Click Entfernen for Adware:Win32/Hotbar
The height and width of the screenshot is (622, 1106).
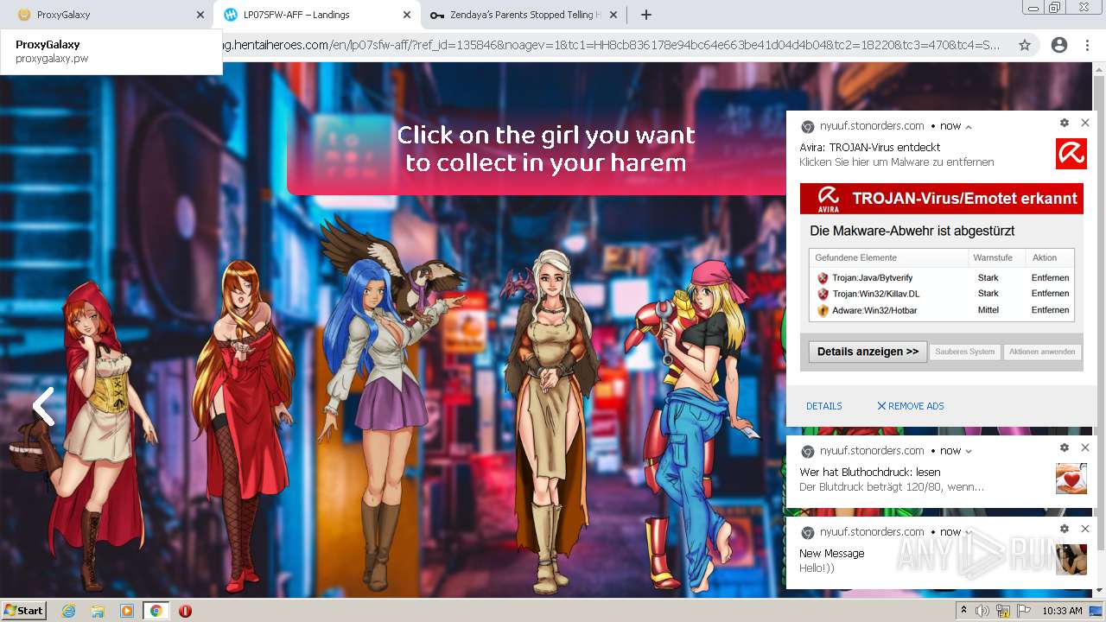pyautogui.click(x=1050, y=310)
